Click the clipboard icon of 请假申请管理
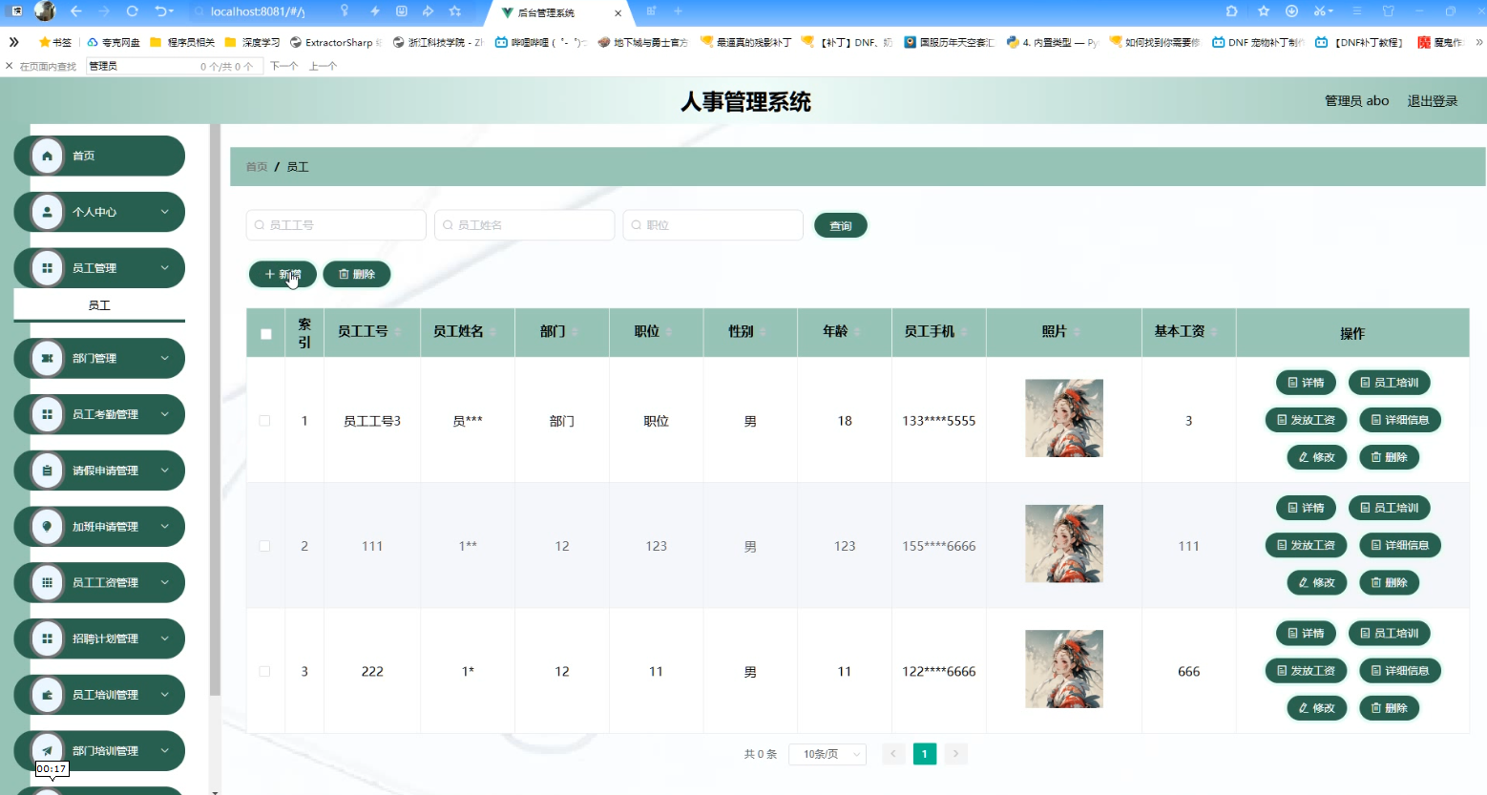 coord(47,471)
